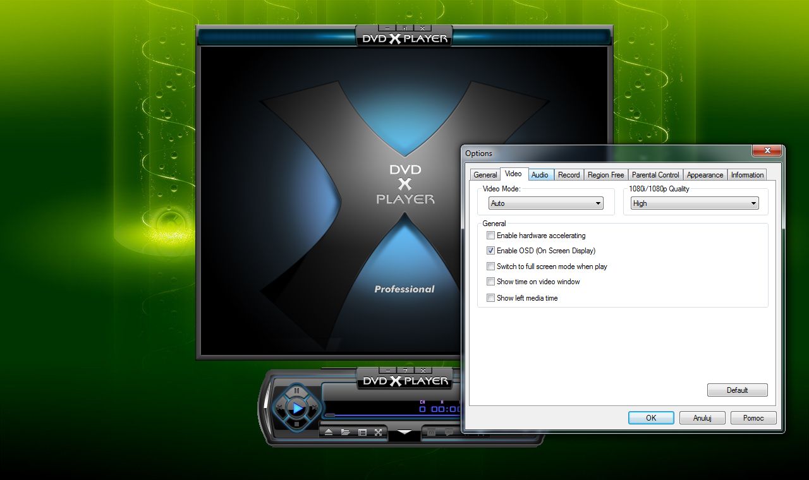This screenshot has height=480, width=809.
Task: Minimize the DVD X Player video window
Action: pos(387,28)
